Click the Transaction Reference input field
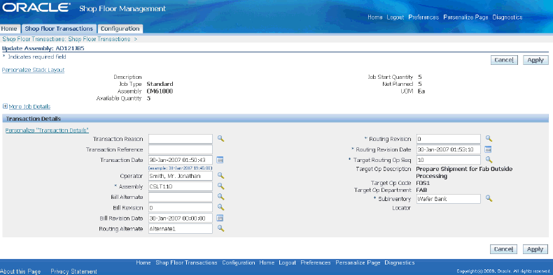This screenshot has width=553, height=275. pyautogui.click(x=181, y=149)
